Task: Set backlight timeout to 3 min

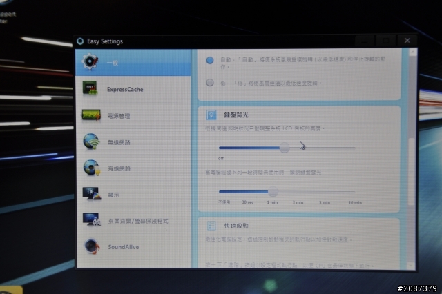Action: (x=298, y=202)
